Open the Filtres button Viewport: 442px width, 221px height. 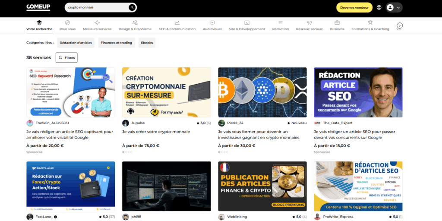tap(66, 57)
